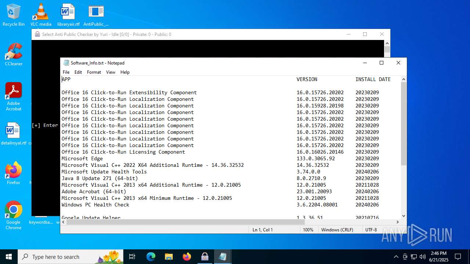Screen dimensions: 470x264
Task: Open Task View on taskbar
Action: 132,257
